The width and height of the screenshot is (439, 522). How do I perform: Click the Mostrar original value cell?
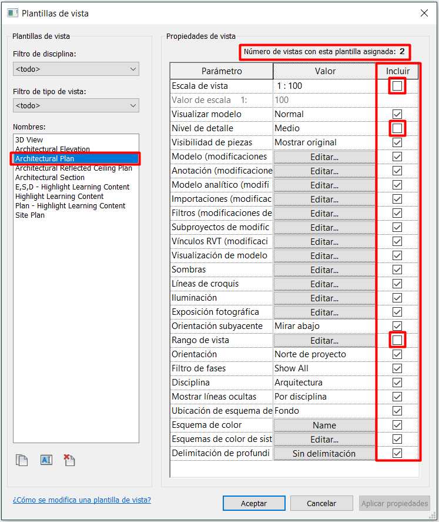(x=324, y=142)
